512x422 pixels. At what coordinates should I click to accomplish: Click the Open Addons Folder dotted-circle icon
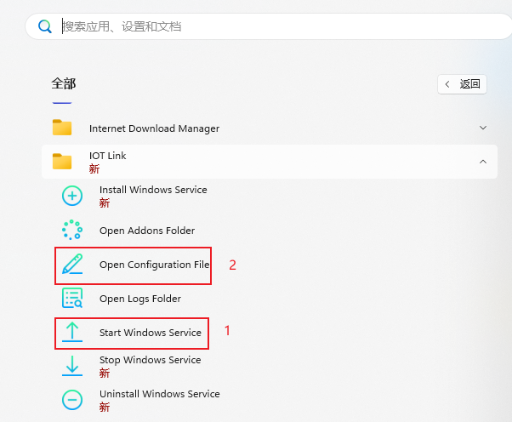72,231
